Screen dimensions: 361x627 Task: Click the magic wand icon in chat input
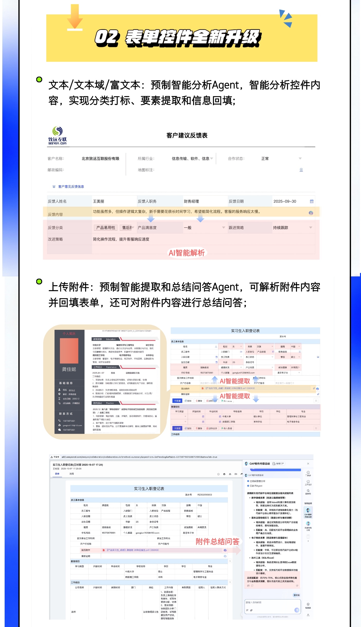(247, 610)
